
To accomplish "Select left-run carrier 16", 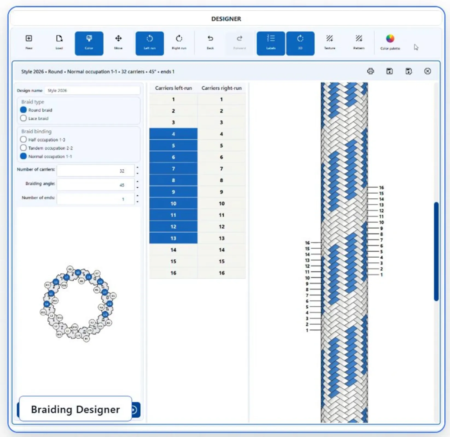I will click(173, 273).
